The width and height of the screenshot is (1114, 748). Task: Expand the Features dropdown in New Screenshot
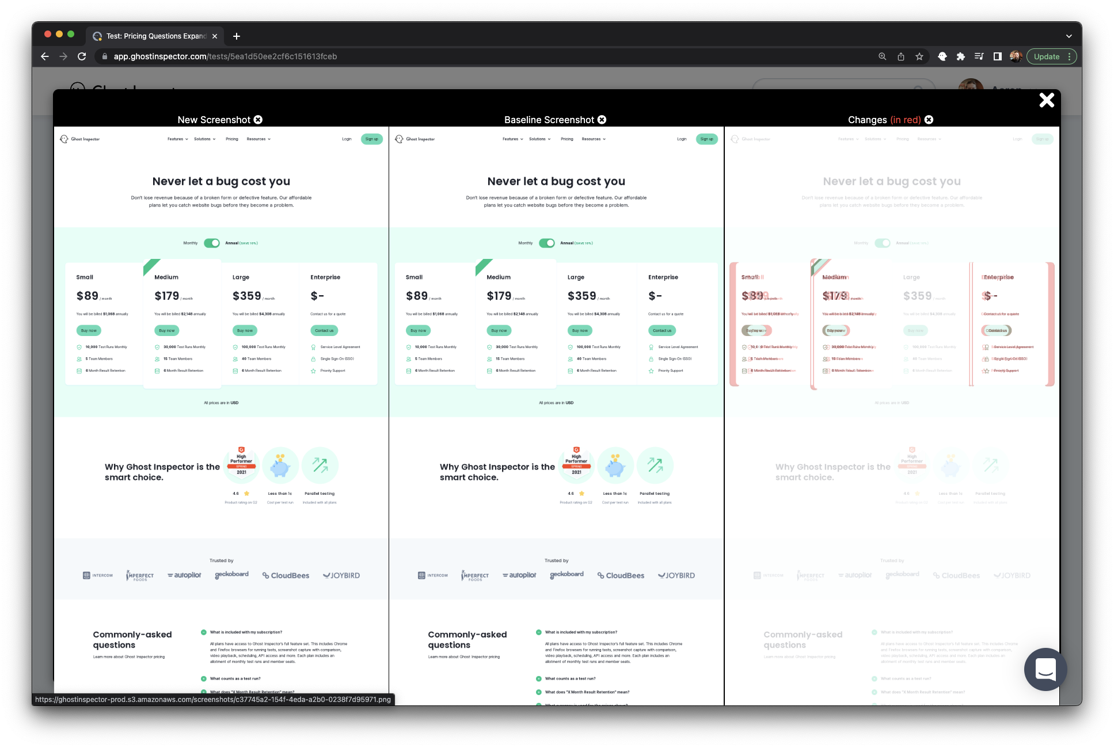(177, 139)
